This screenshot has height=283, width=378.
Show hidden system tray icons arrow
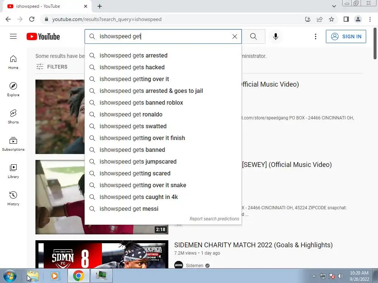point(314,276)
